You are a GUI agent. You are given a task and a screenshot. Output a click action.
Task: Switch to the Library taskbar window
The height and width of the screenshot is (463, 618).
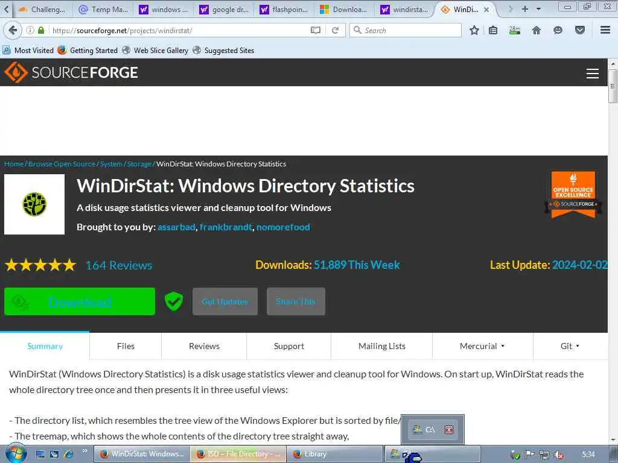click(x=334, y=454)
